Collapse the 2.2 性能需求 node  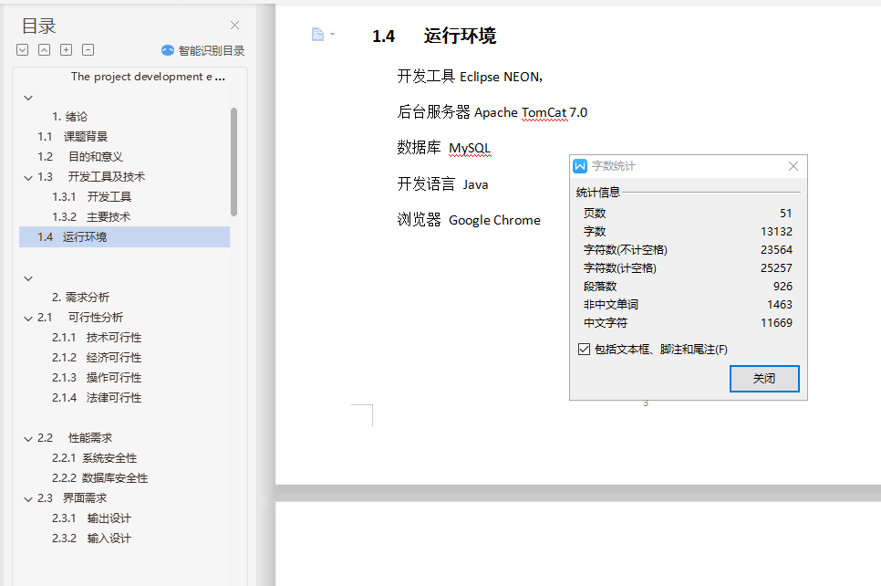point(28,439)
